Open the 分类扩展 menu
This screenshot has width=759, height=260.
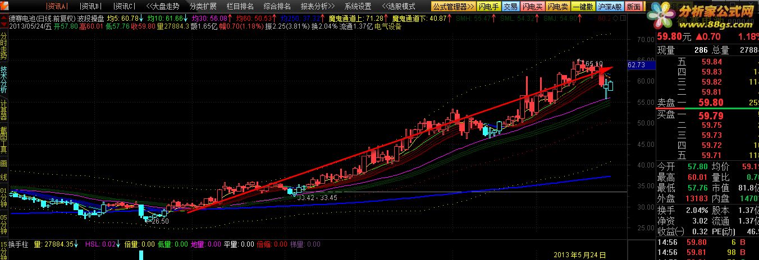(203, 7)
